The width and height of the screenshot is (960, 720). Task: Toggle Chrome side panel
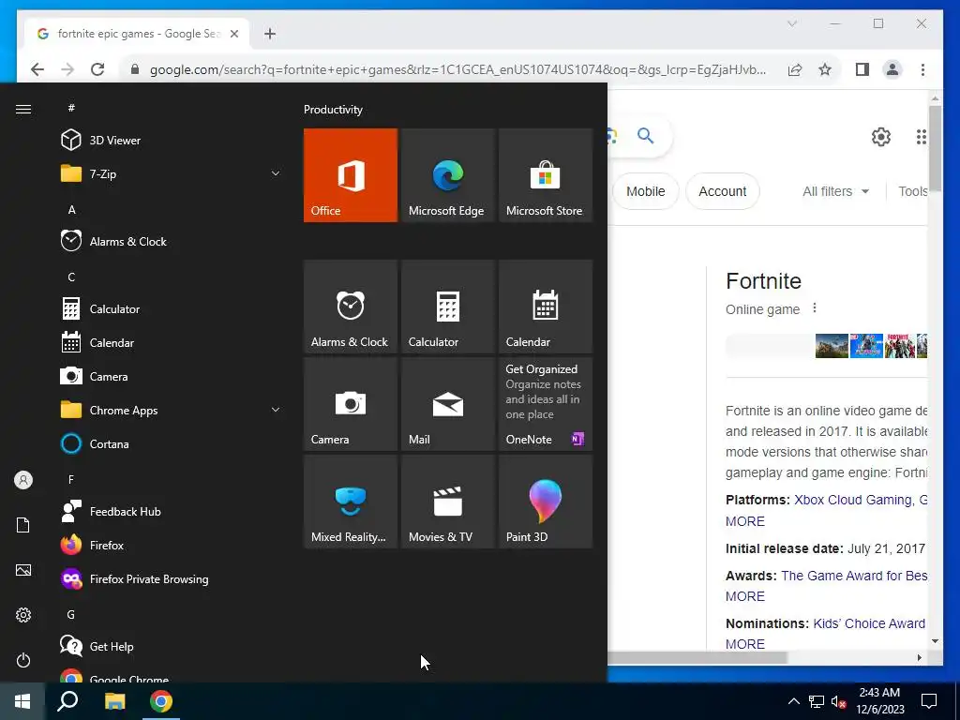click(x=862, y=69)
